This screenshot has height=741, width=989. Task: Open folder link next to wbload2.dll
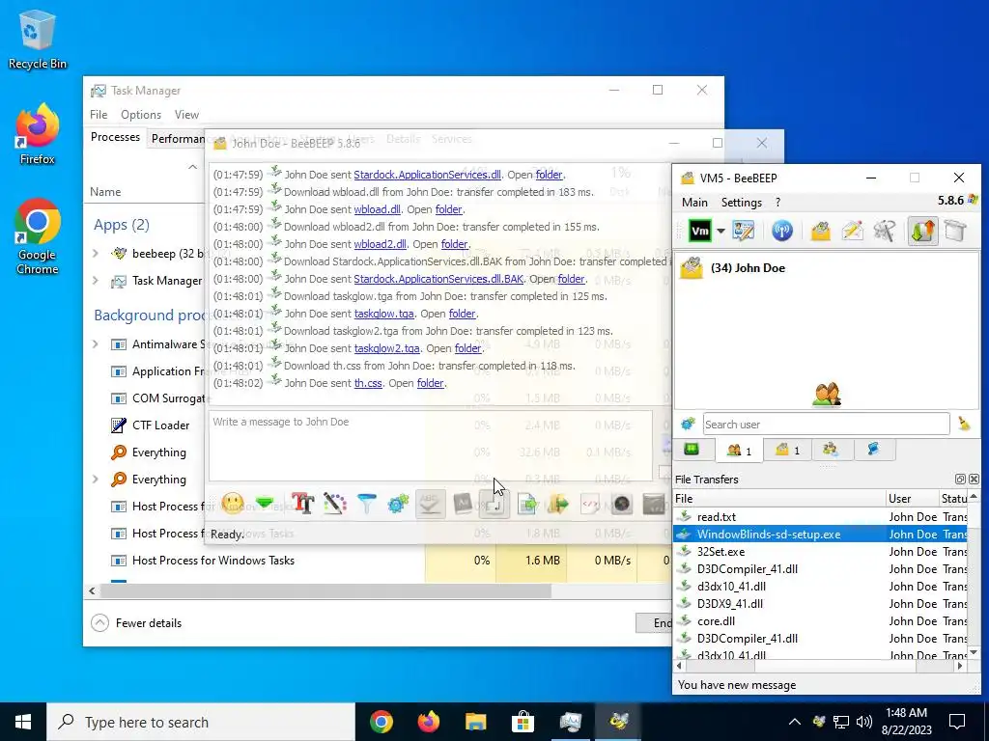coord(454,244)
